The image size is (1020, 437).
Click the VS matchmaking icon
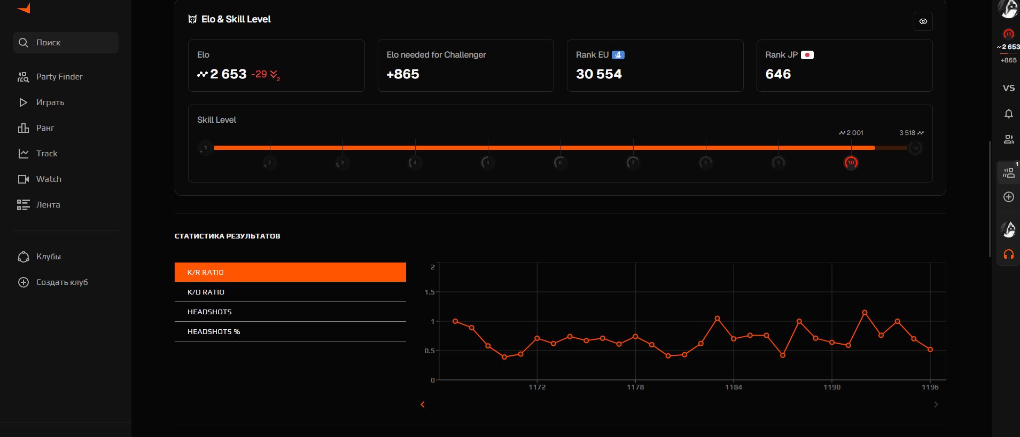tap(1008, 88)
